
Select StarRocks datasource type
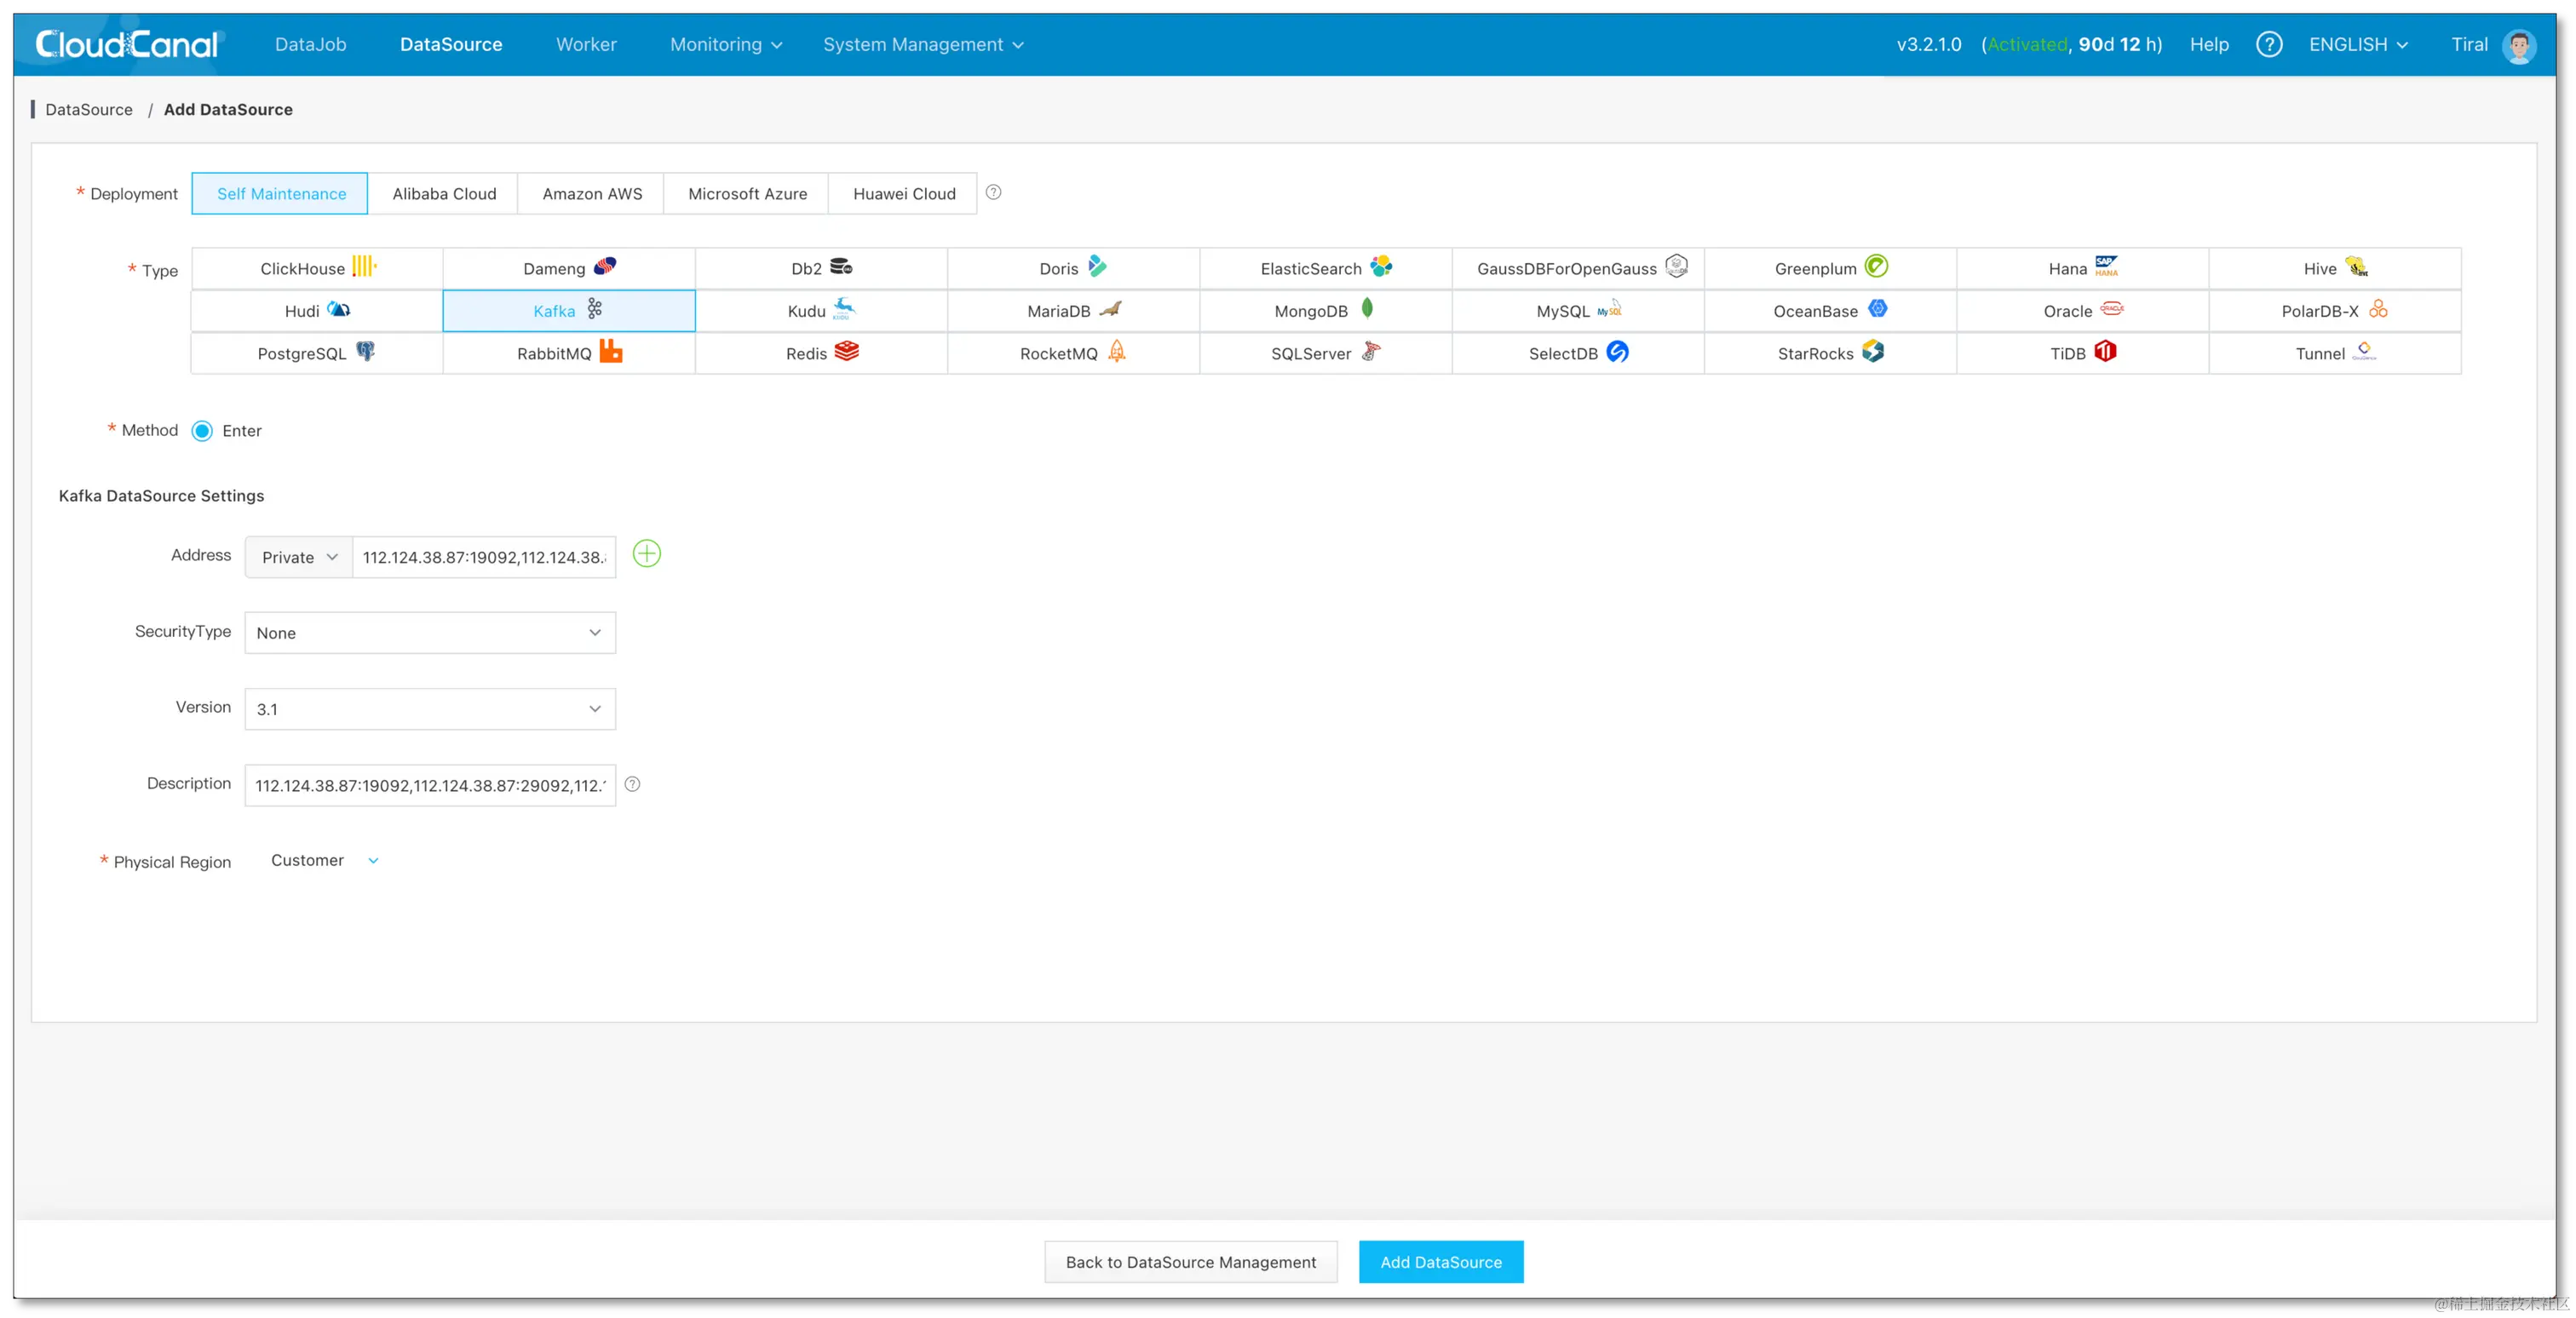(x=1830, y=352)
